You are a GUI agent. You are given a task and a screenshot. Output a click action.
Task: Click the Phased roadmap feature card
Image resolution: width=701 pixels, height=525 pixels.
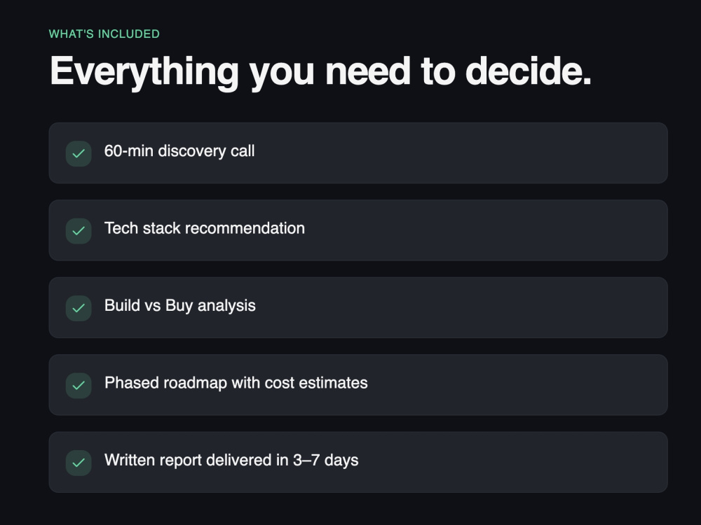(358, 385)
